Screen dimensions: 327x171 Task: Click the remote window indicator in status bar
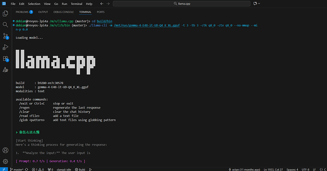pos(4,169)
